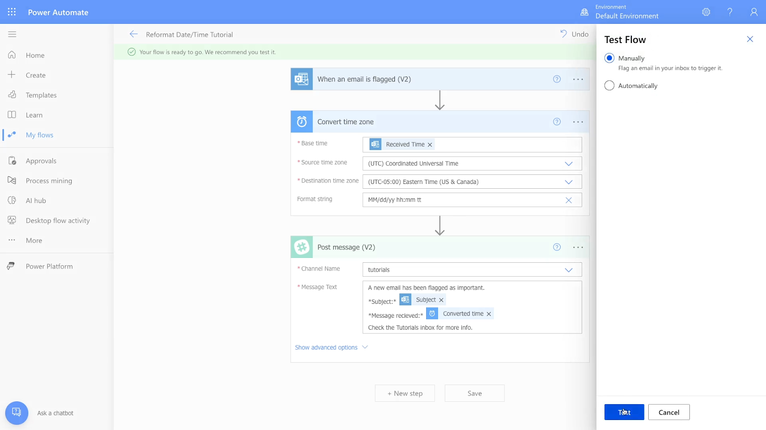Collapse the left navigation hamburger menu

12,34
